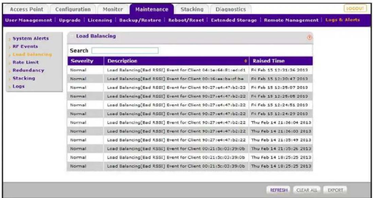Go to the Stacking tab
Image resolution: width=373 pixels, height=198 pixels.
[x=192, y=9]
